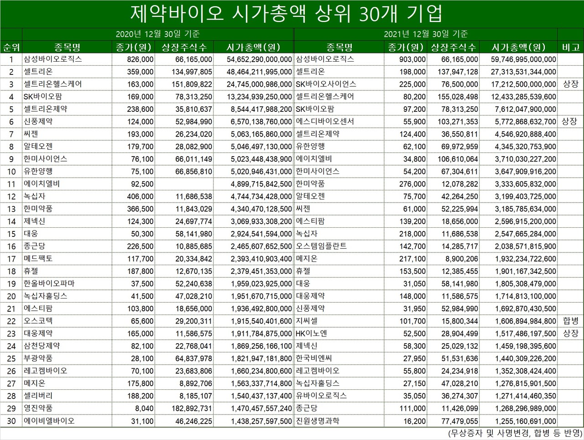
Task: Click the title 제약바이오 시가총액 상위 30개 기업
Action: [287, 14]
